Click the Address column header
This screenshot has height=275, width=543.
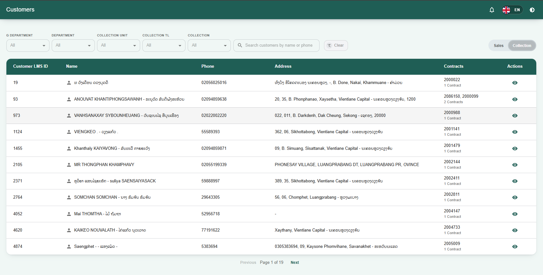tap(283, 66)
